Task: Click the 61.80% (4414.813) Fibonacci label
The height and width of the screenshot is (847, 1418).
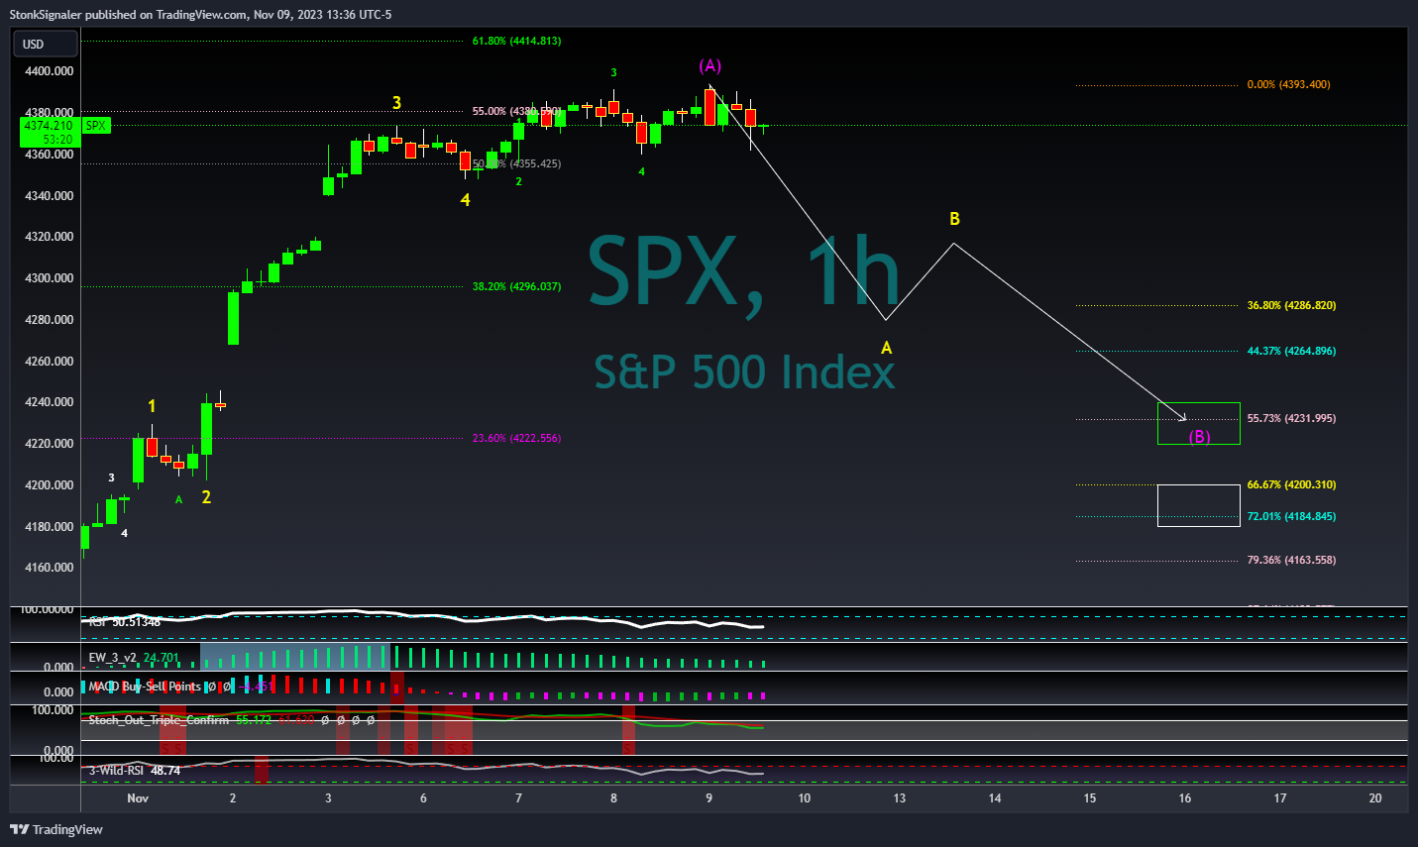Action: (516, 41)
